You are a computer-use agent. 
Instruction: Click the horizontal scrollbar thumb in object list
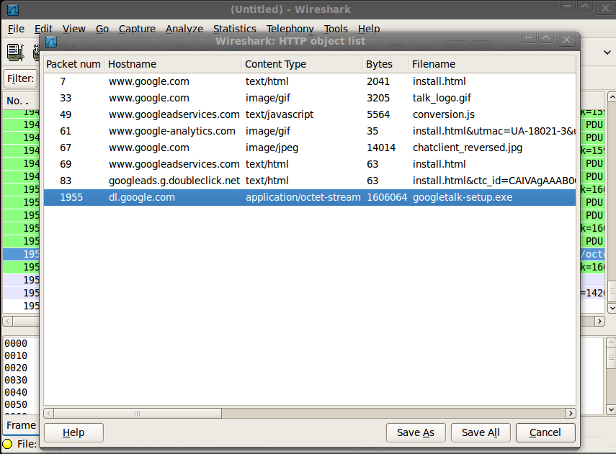[x=138, y=413]
